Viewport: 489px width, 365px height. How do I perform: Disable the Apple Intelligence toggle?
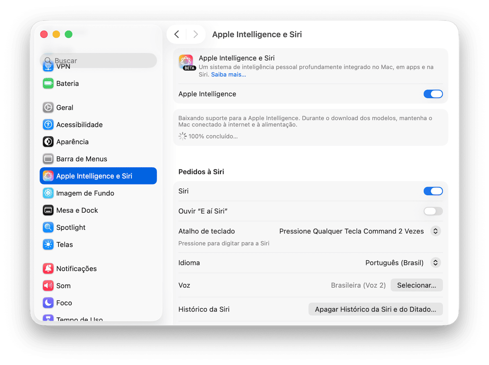pos(433,94)
